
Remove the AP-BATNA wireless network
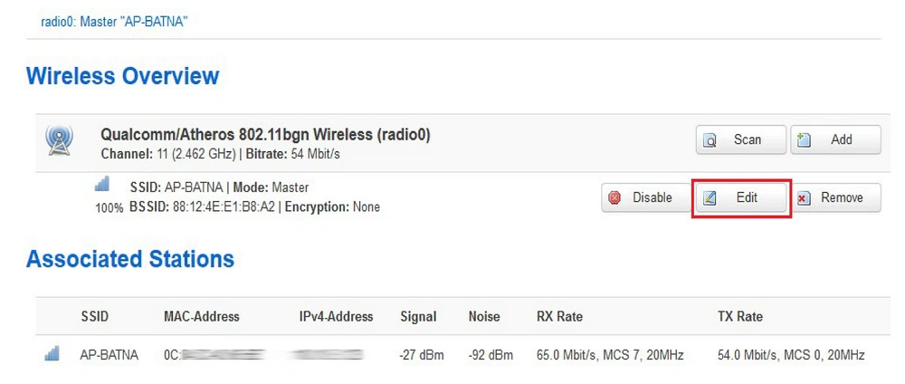(x=836, y=197)
